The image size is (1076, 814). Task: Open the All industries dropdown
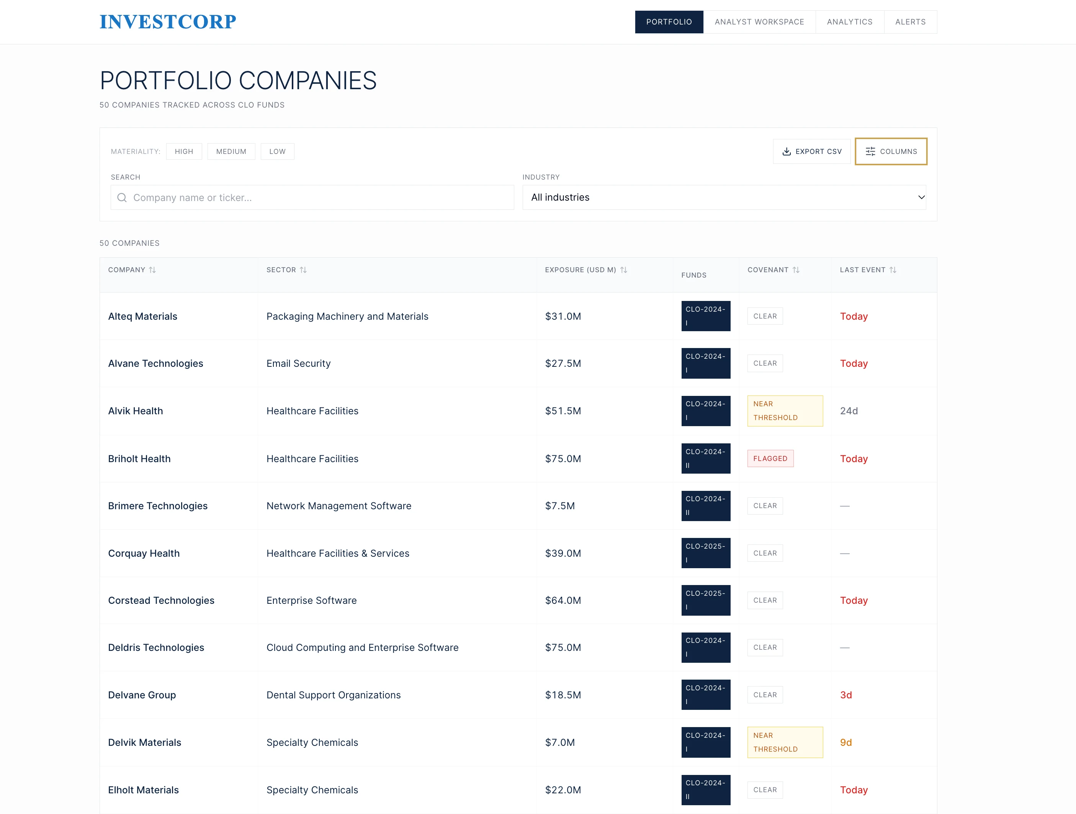click(x=724, y=198)
